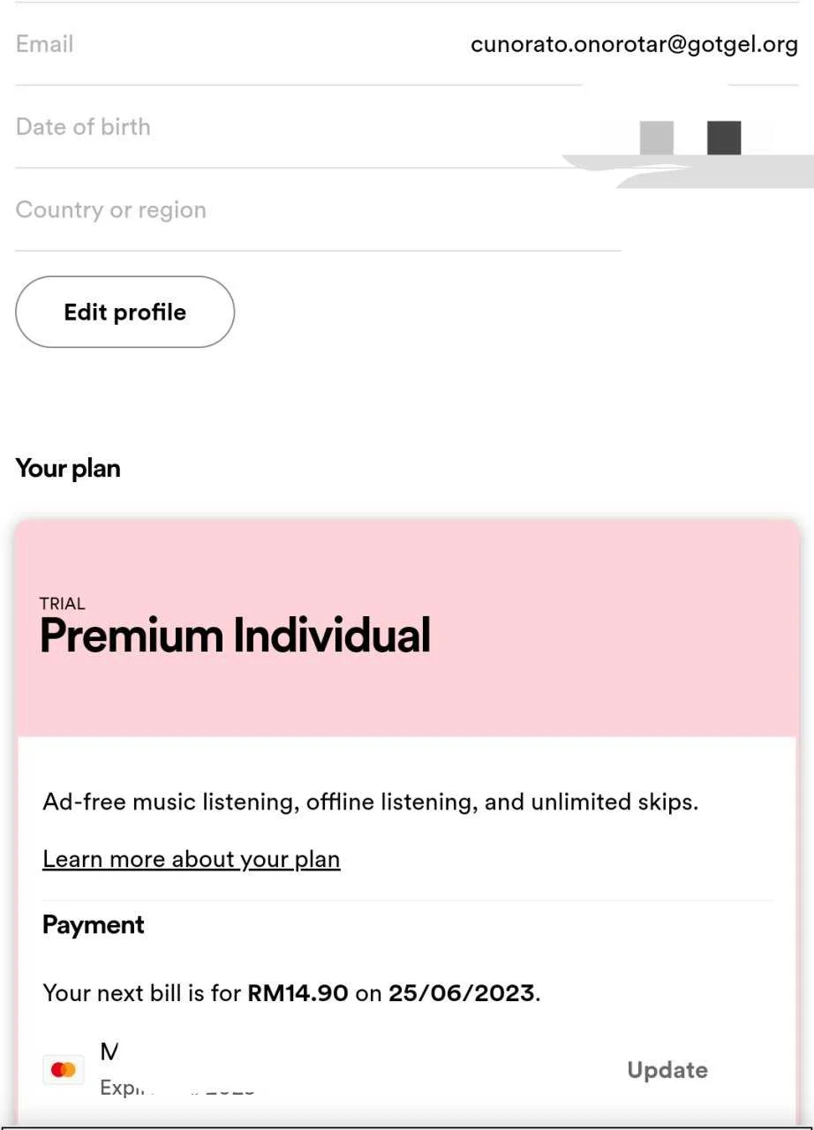This screenshot has height=1130, width=814.
Task: Click the Your plan heading
Action: (x=68, y=469)
